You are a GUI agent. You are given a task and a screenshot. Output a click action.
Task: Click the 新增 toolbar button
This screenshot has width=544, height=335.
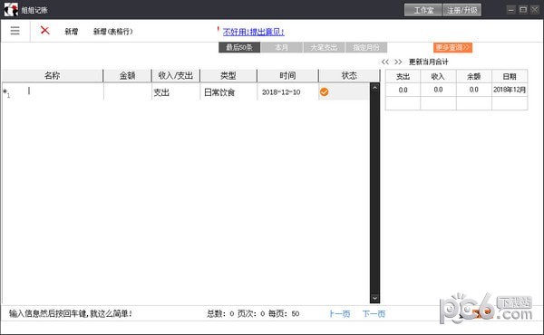(x=72, y=32)
